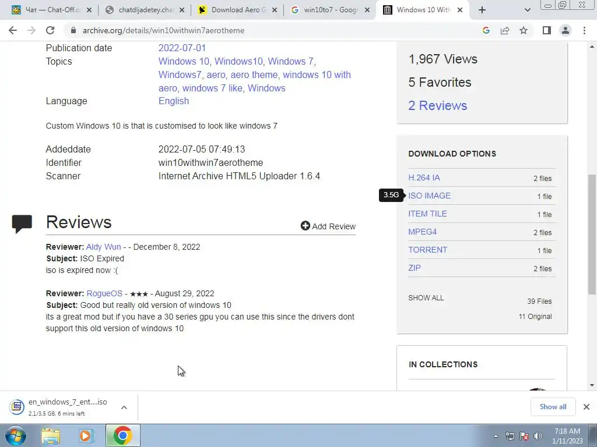Viewport: 597px width, 447px height.
Task: Click Show all downloads button
Action: [553, 407]
